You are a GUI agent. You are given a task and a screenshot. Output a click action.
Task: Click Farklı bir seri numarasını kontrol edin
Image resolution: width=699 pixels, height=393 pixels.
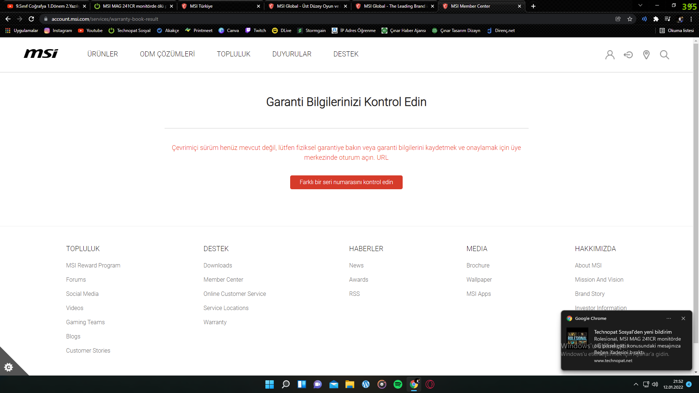[346, 182]
